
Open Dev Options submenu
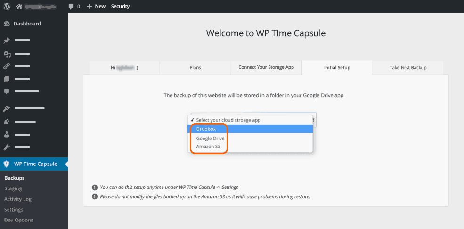[19, 220]
